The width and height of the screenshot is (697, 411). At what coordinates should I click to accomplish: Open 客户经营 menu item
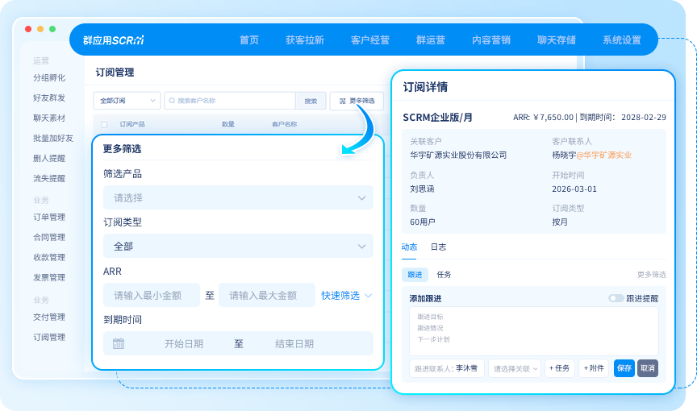(x=369, y=40)
